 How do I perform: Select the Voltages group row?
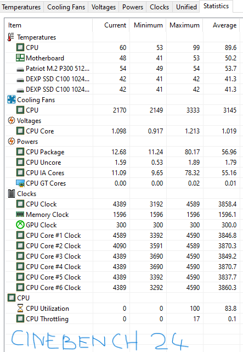[122, 121]
